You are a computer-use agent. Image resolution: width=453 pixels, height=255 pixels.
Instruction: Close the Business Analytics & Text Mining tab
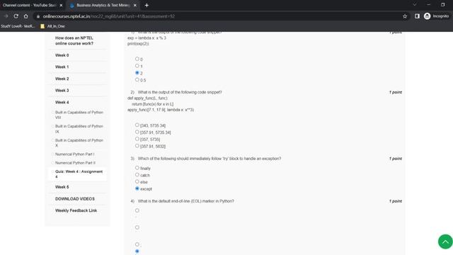[135, 5]
